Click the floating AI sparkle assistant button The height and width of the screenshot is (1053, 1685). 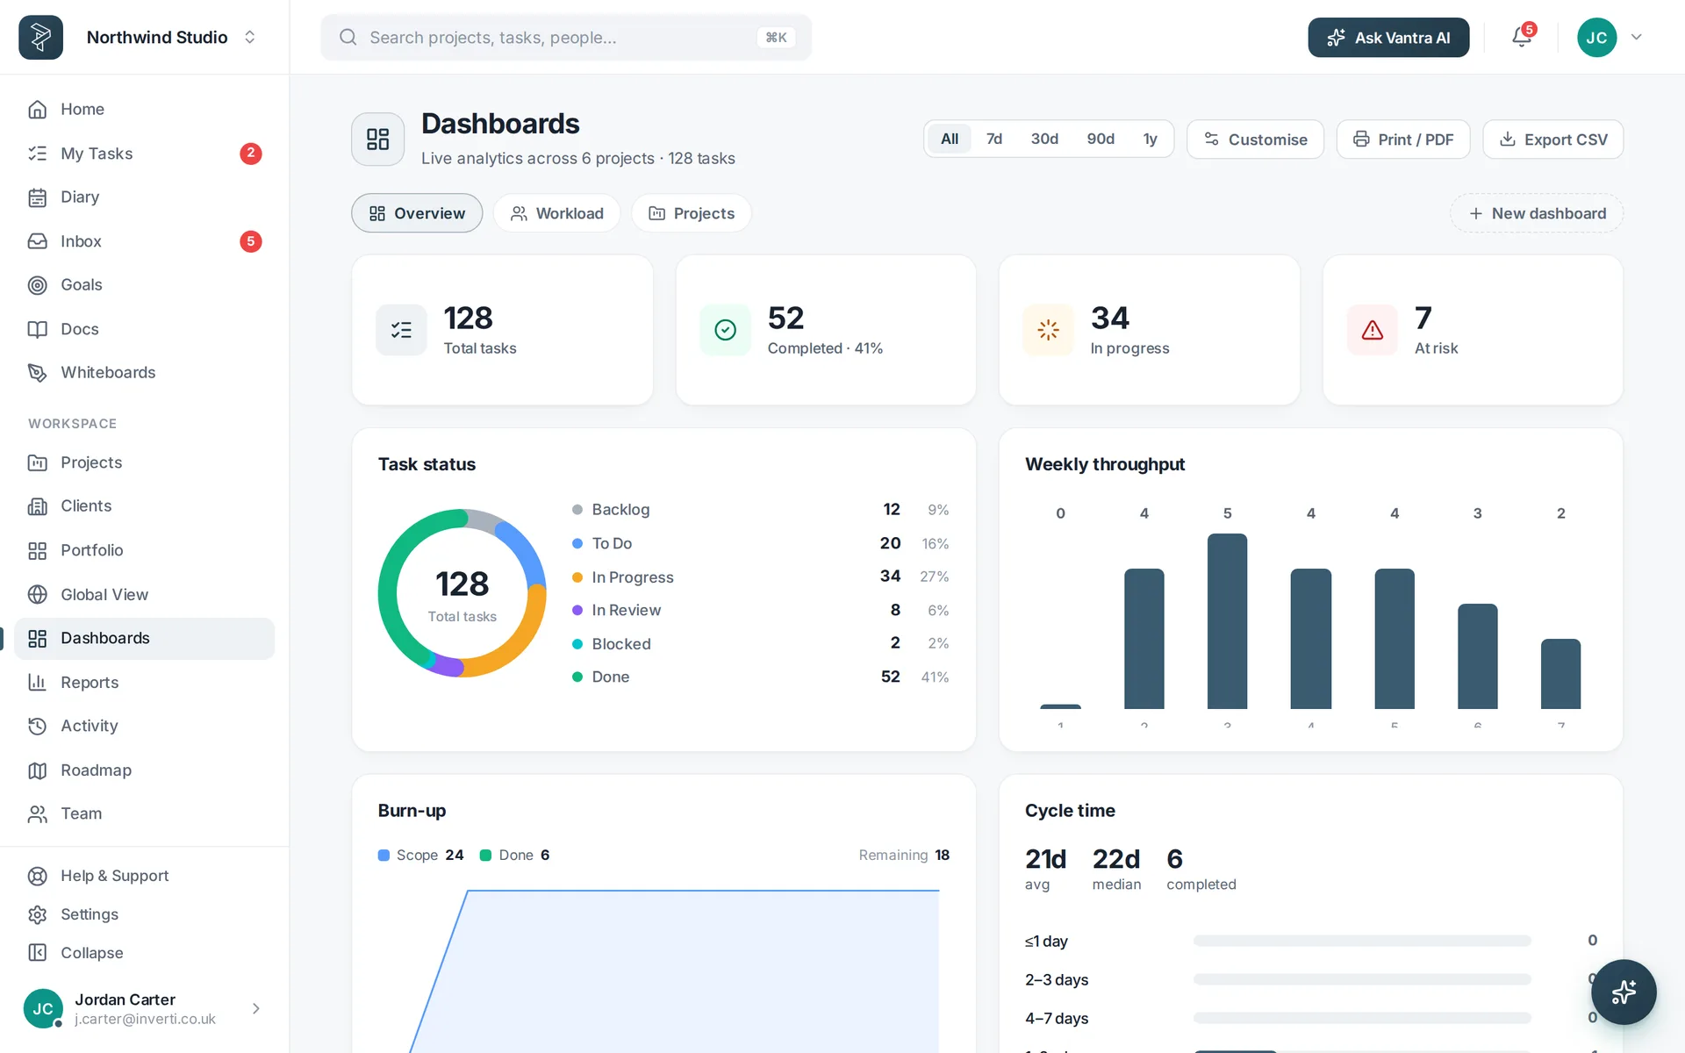[1624, 992]
